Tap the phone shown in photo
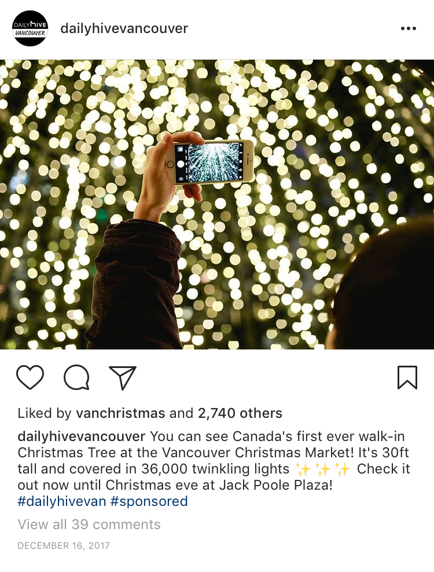434x572 pixels. coord(213,162)
